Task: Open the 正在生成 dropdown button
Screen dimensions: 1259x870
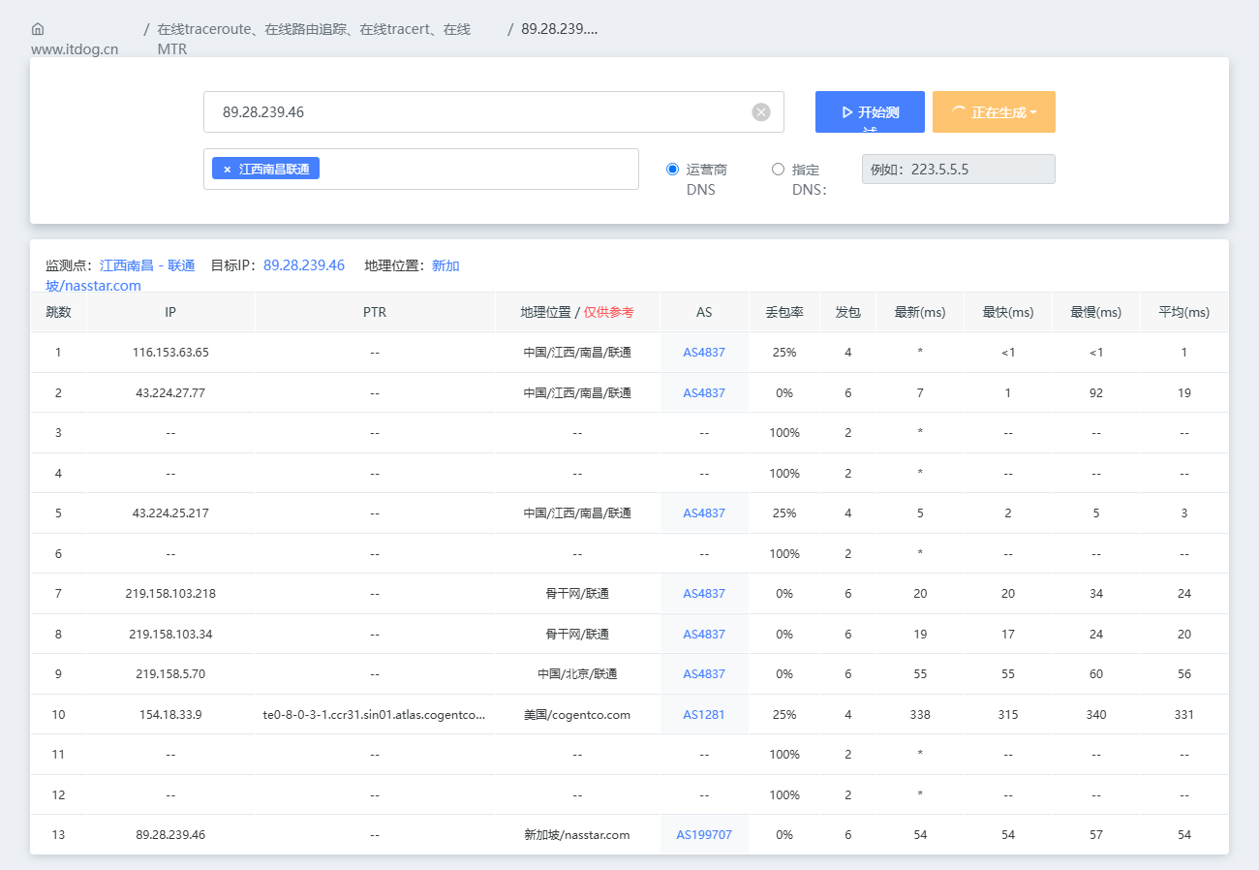Action: pos(994,112)
